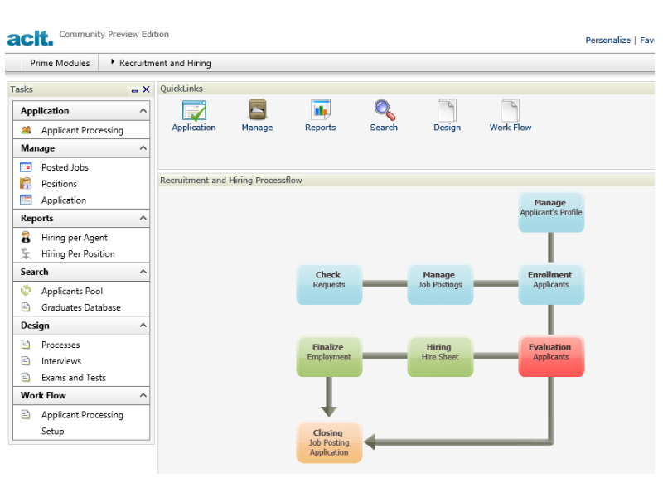Image resolution: width=663 pixels, height=497 pixels.
Task: Collapse the Work Flow section chevron in Tasks
Action: (143, 395)
